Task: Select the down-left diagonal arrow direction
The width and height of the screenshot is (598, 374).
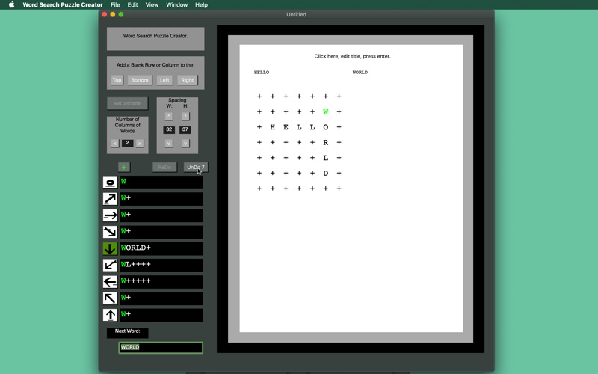Action: (110, 265)
